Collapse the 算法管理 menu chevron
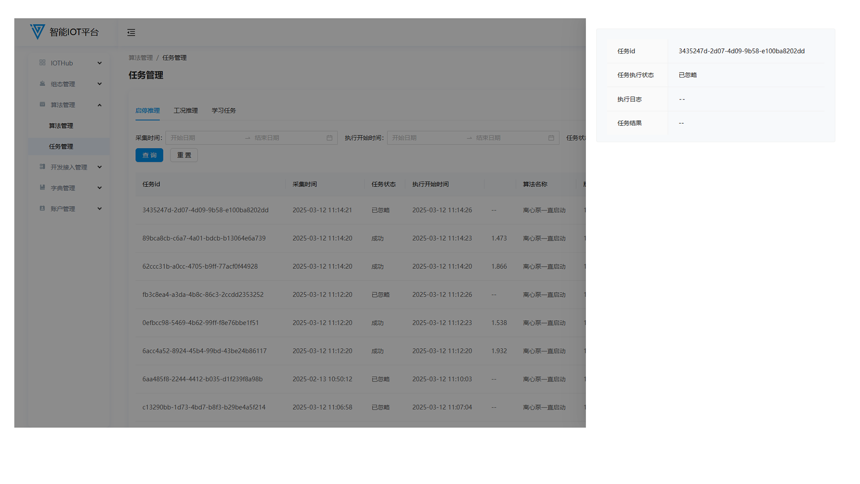The width and height of the screenshot is (860, 484). point(99,105)
